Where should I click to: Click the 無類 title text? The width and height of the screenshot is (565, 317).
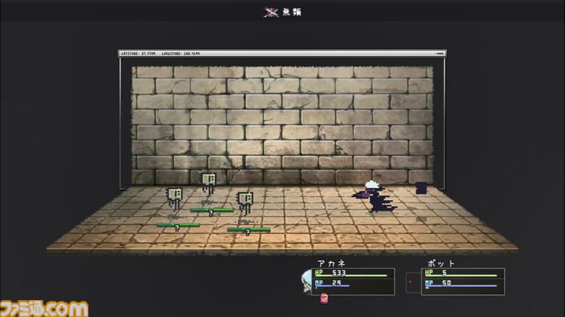tap(292, 13)
